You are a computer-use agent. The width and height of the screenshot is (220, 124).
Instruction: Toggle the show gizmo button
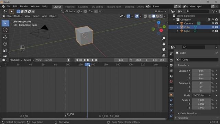pyautogui.click(x=128, y=16)
